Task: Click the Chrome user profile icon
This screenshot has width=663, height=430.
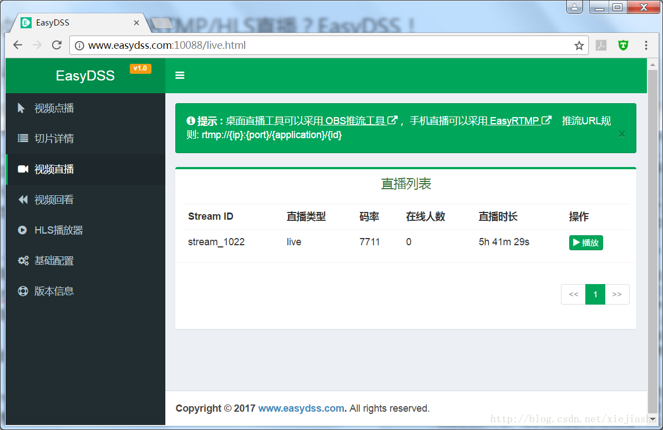Action: coord(574,7)
